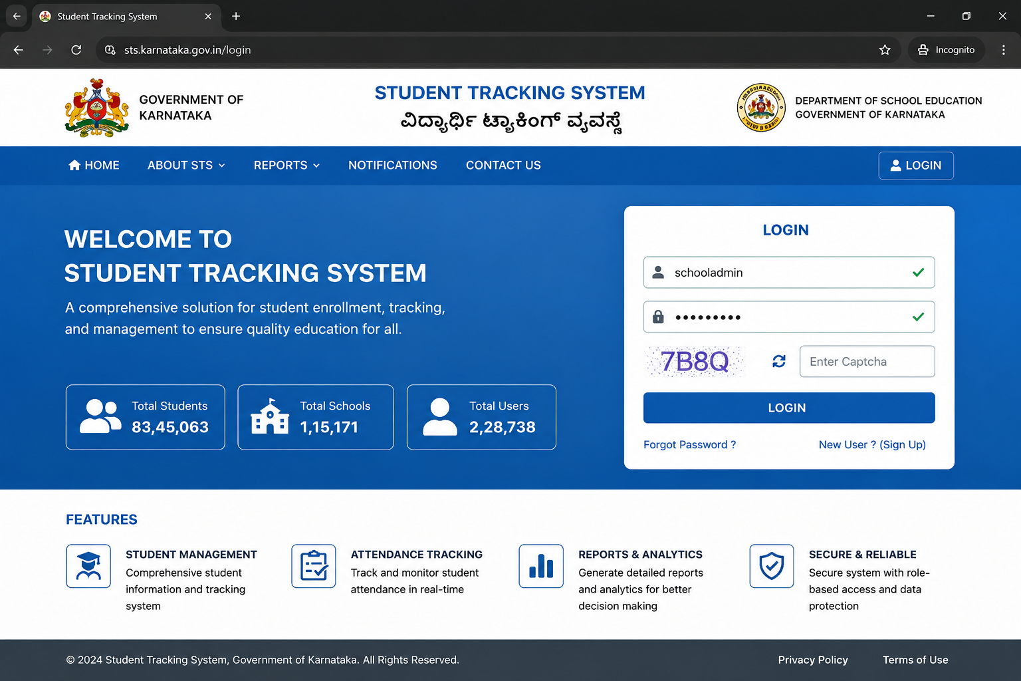
Task: Click the Student Tracking System header title
Action: [510, 93]
